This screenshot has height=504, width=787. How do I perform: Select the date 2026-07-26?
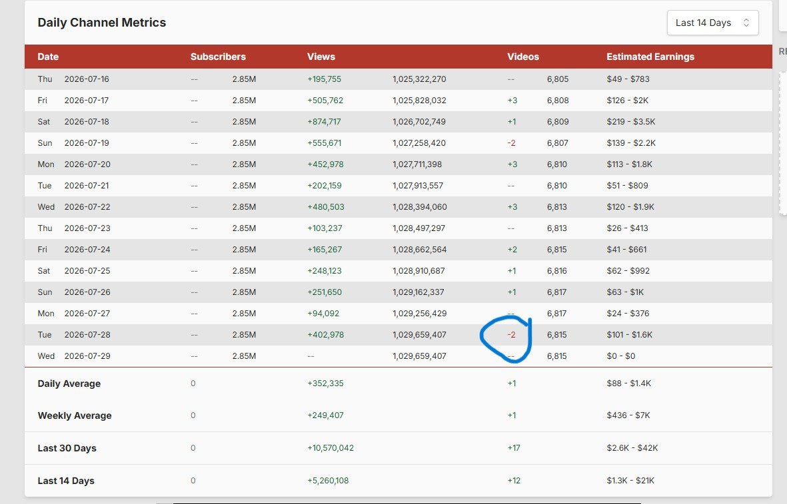[x=87, y=292]
